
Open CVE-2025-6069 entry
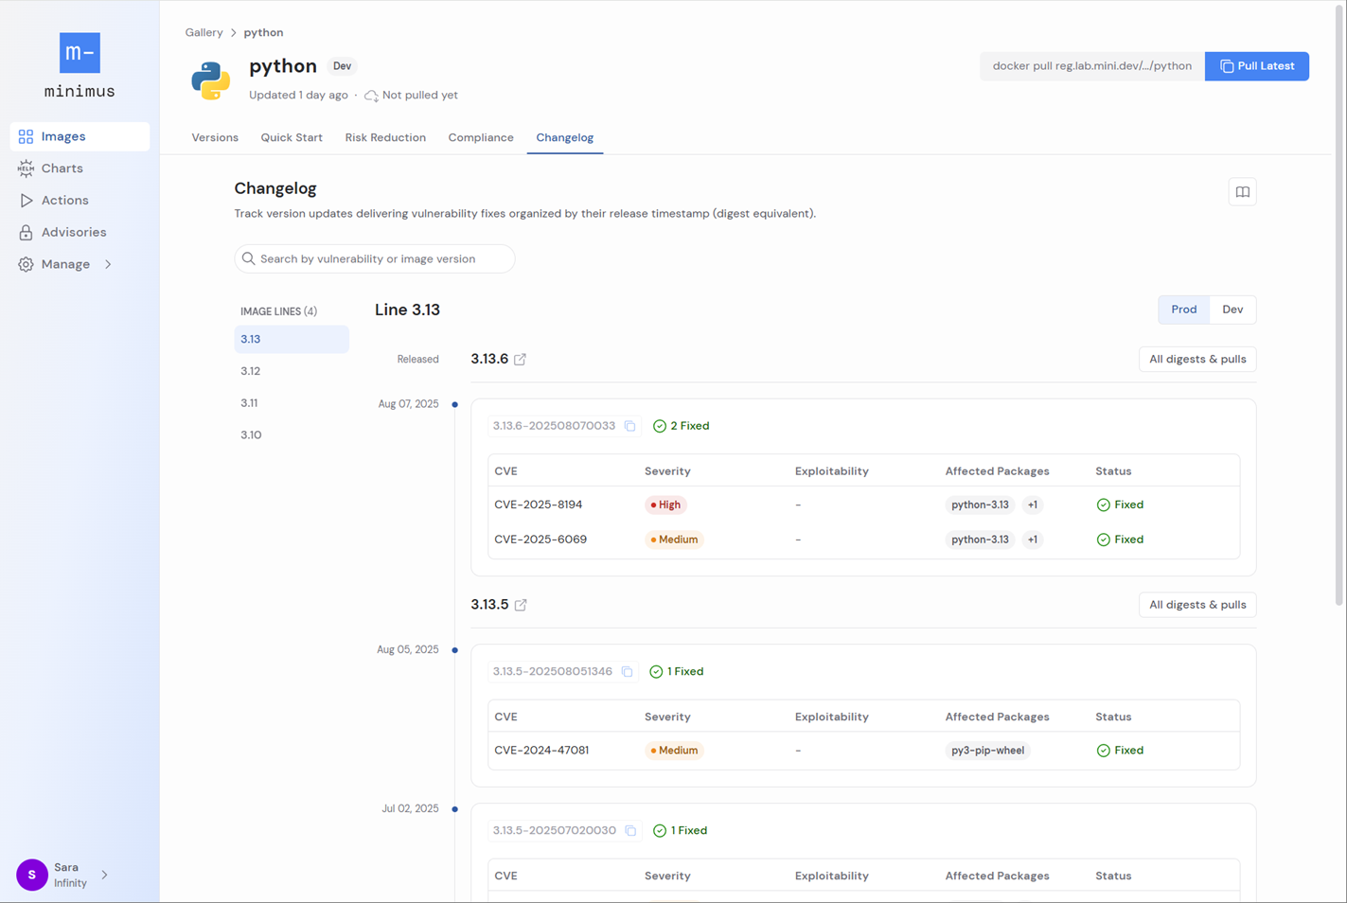coord(541,540)
